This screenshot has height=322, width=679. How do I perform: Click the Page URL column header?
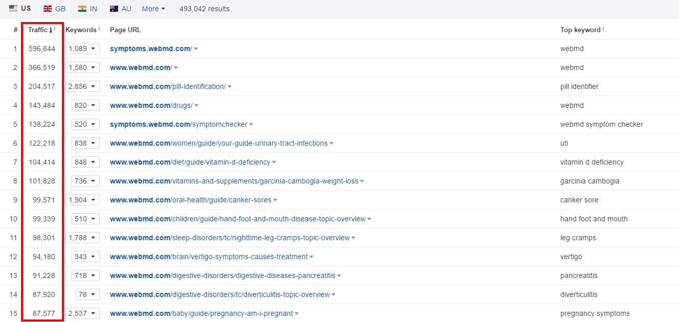125,30
